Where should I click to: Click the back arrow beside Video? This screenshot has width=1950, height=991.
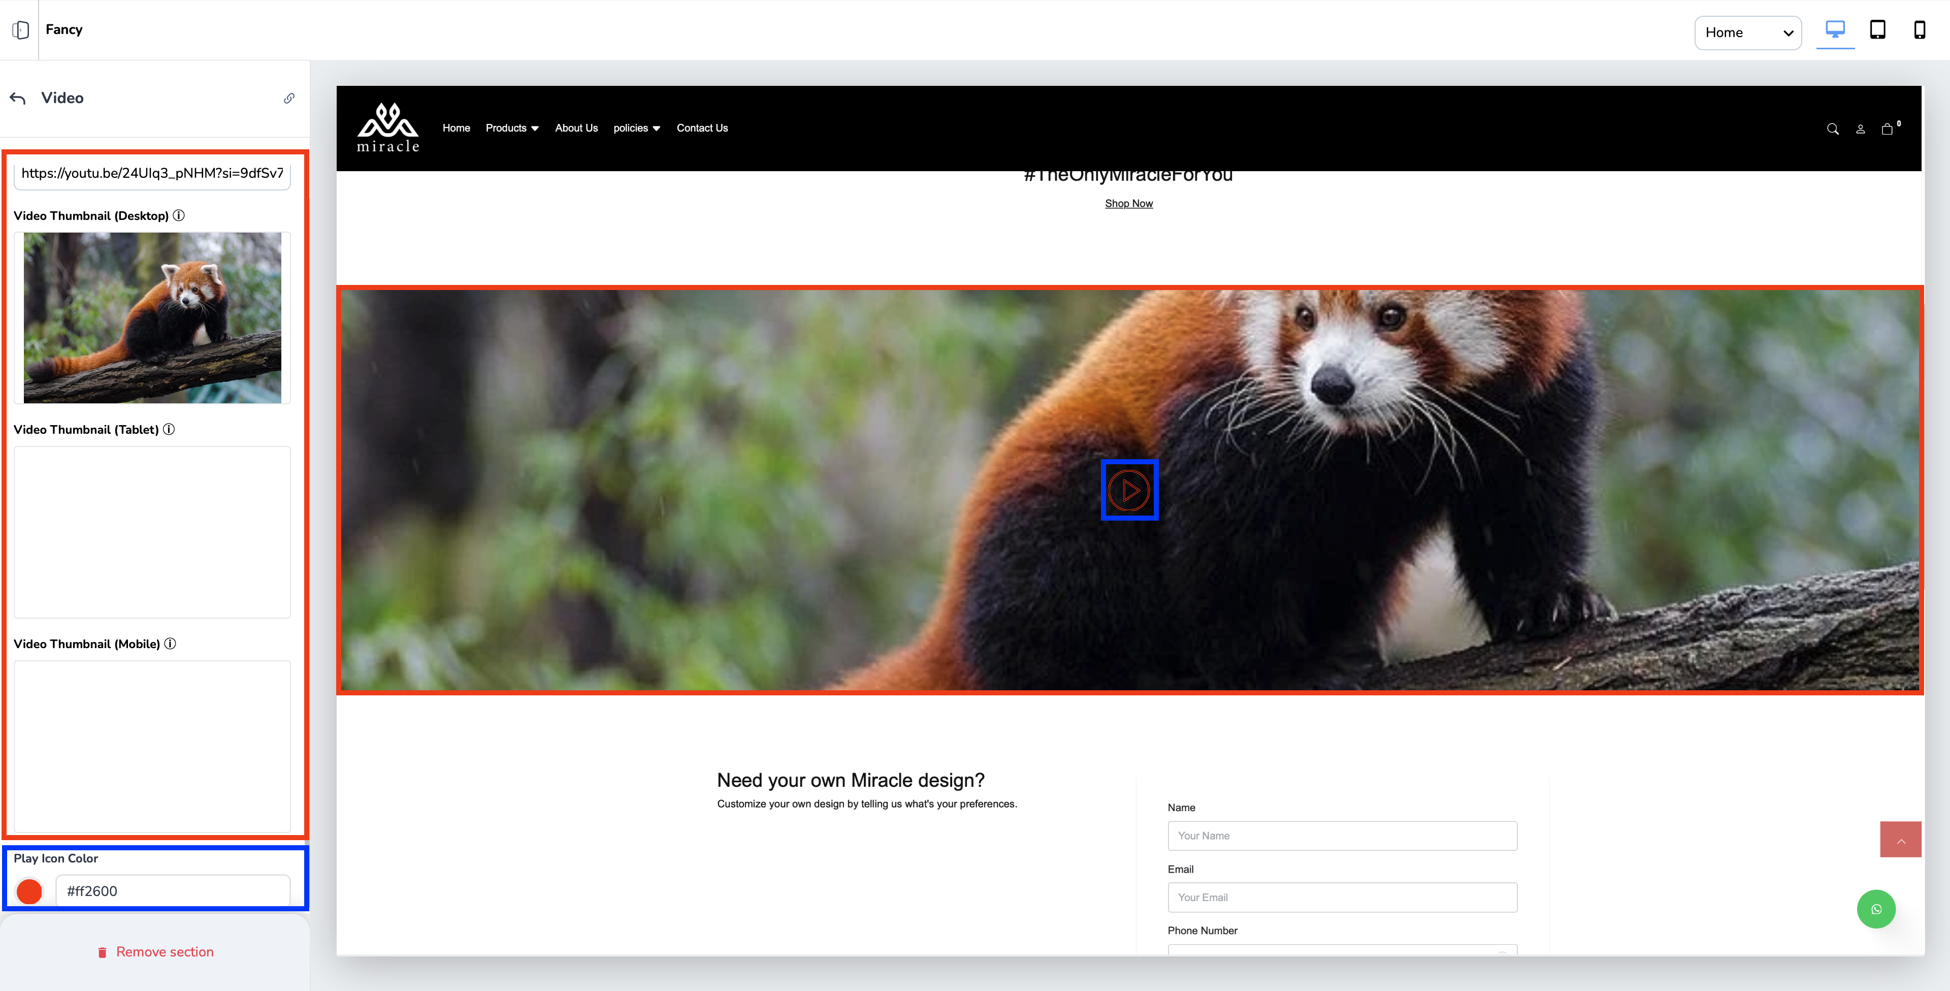pos(18,99)
